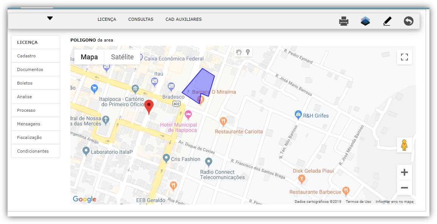Click the Termos de Uso link
This screenshot has width=437, height=224.
358,202
